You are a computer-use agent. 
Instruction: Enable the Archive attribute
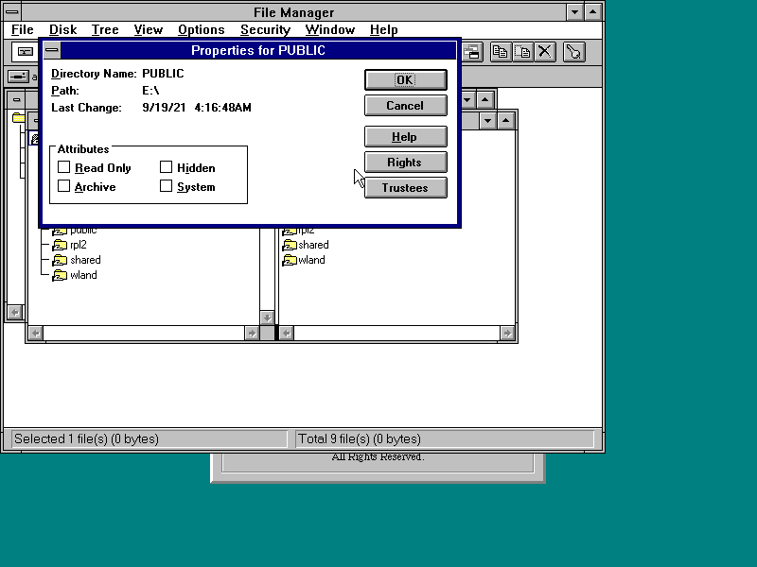pyautogui.click(x=63, y=185)
